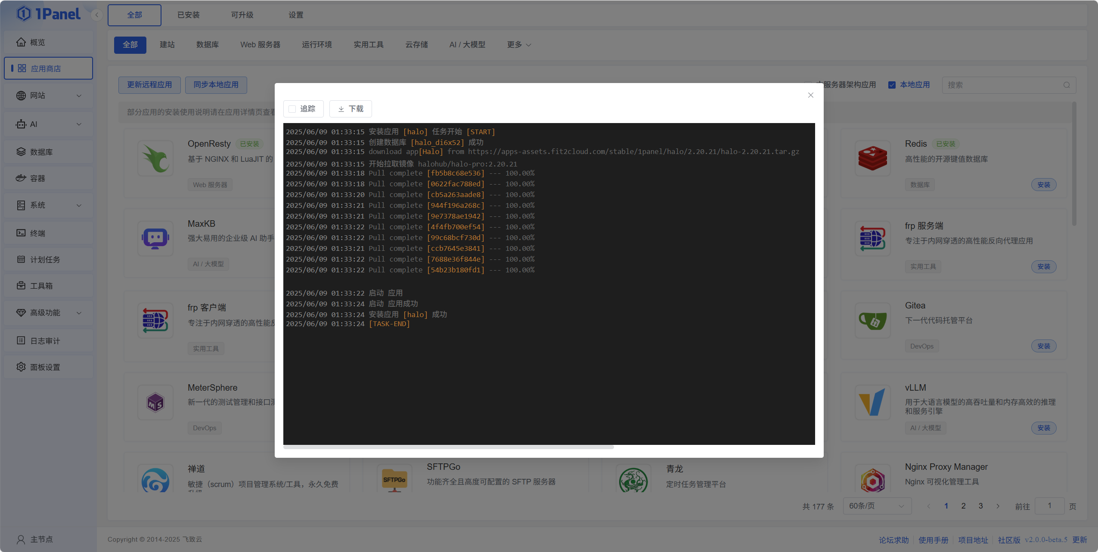Open the 终端 terminal page
Viewport: 1098px width, 552px height.
tap(49, 233)
